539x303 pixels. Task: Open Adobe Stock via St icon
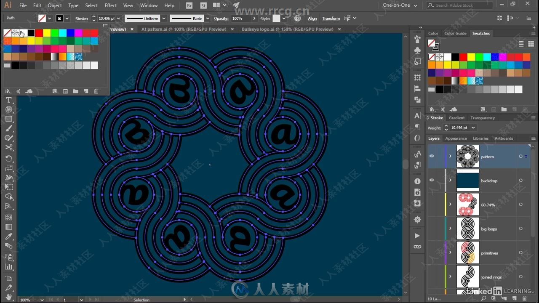pyautogui.click(x=203, y=5)
